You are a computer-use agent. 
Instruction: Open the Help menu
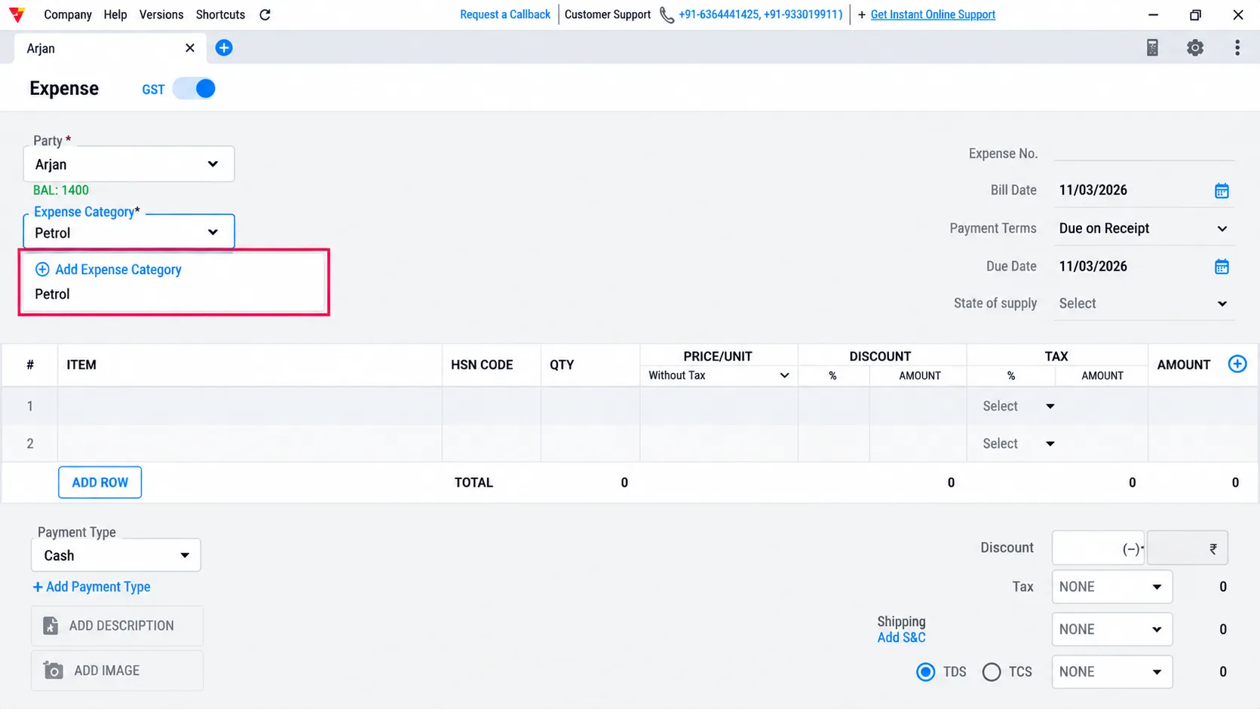(115, 14)
